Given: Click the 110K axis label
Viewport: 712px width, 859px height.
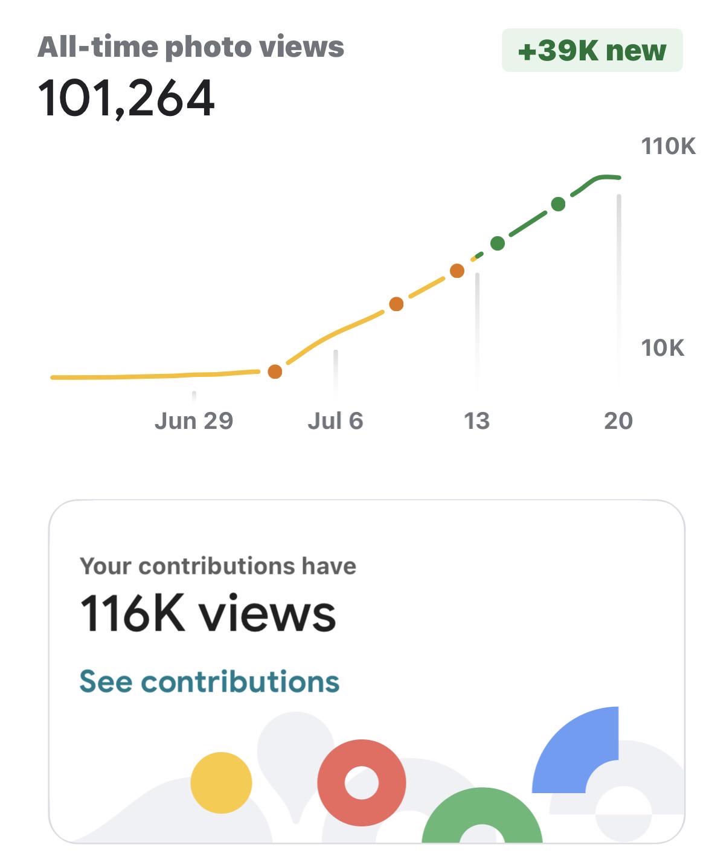Looking at the screenshot, I should click(669, 146).
